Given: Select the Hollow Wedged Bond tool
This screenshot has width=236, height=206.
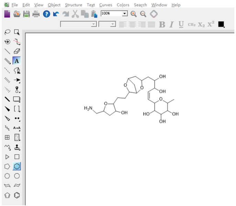Looking at the screenshot, I should click(x=7, y=118).
